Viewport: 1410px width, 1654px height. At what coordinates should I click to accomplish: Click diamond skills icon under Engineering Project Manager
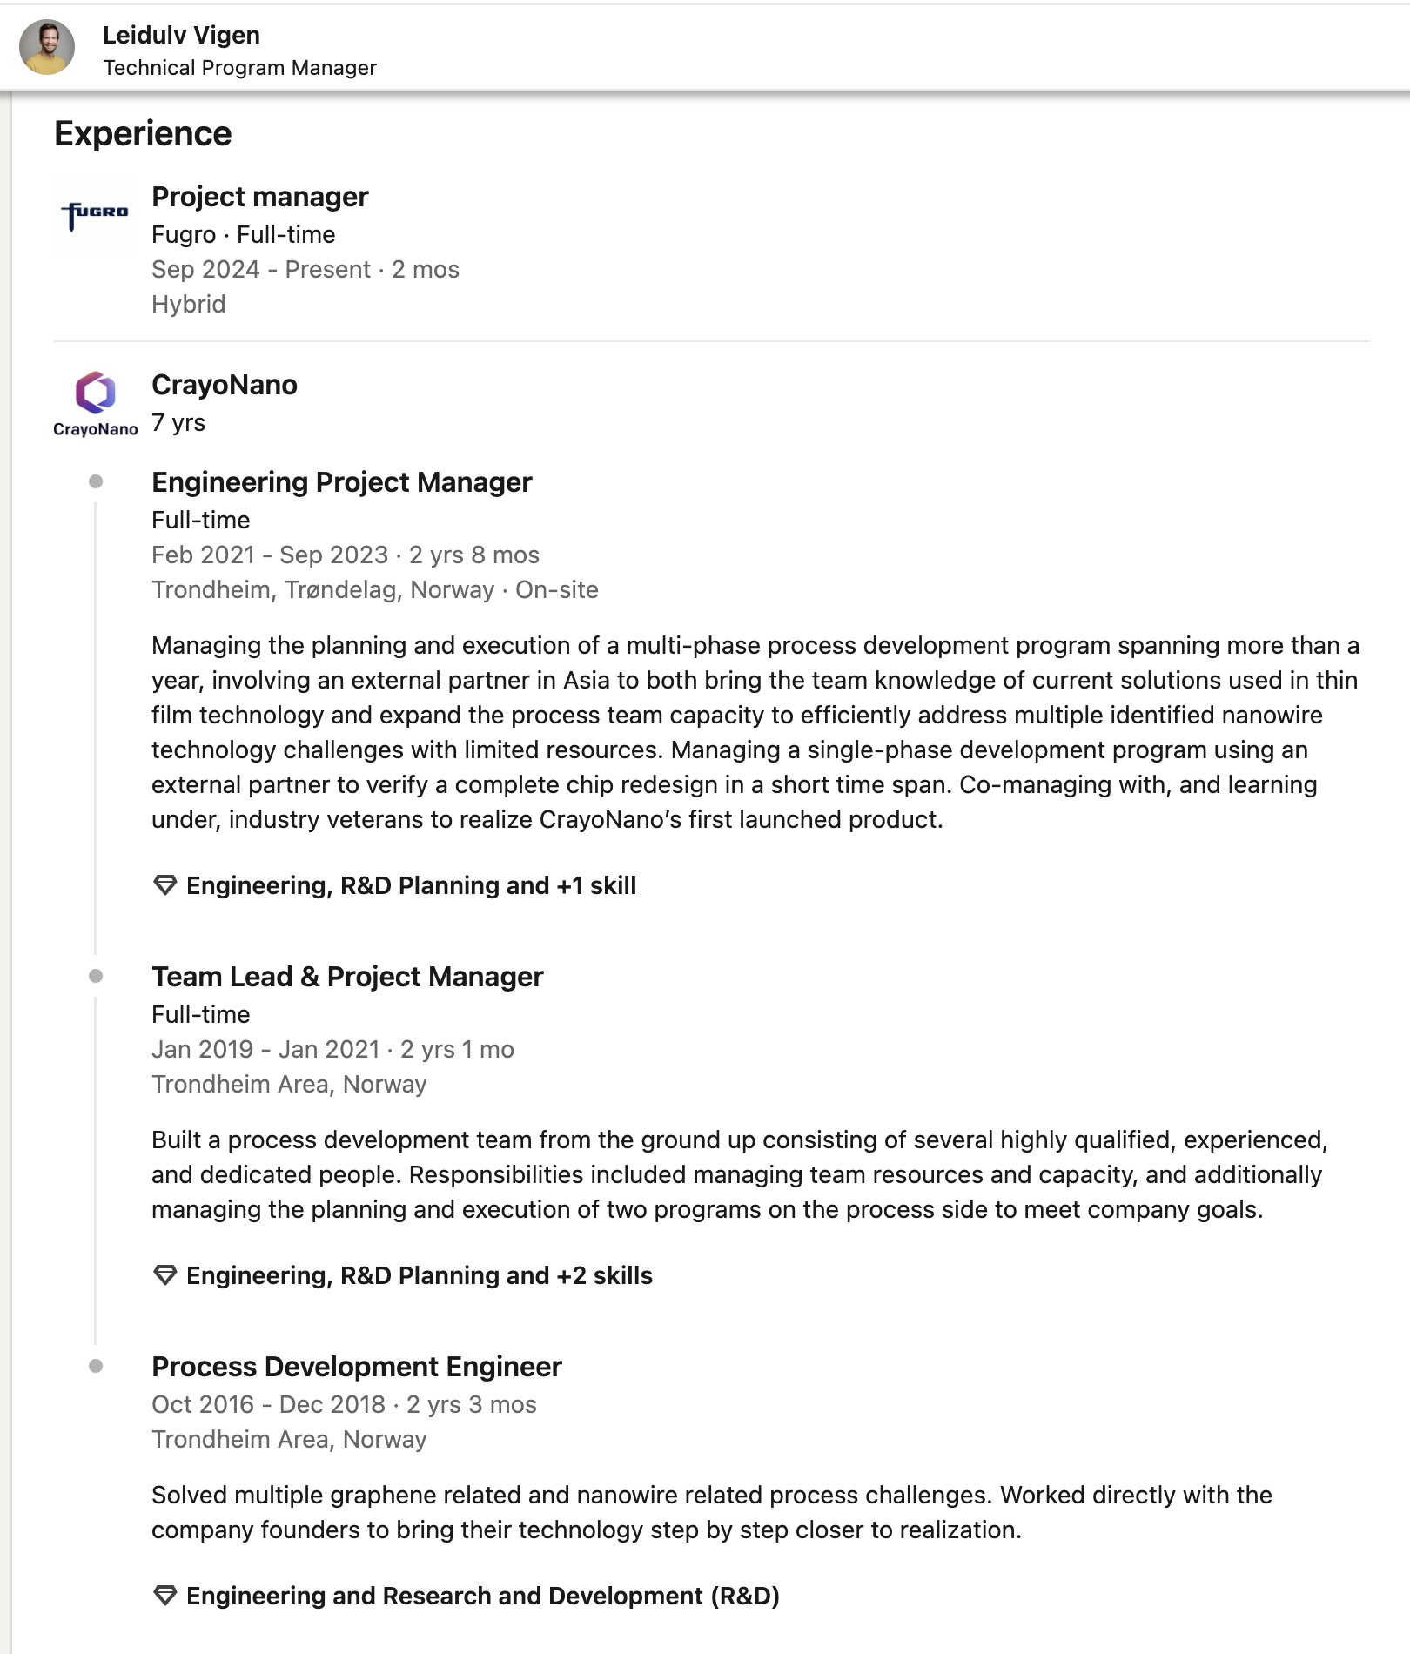click(164, 885)
